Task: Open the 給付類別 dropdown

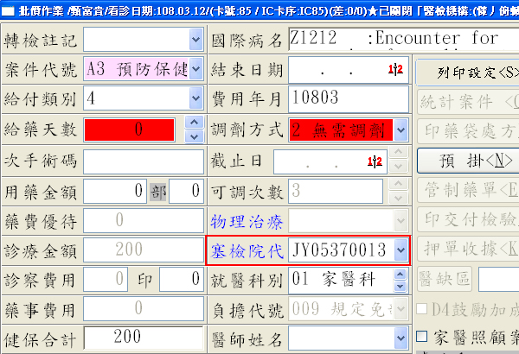Action: point(195,99)
